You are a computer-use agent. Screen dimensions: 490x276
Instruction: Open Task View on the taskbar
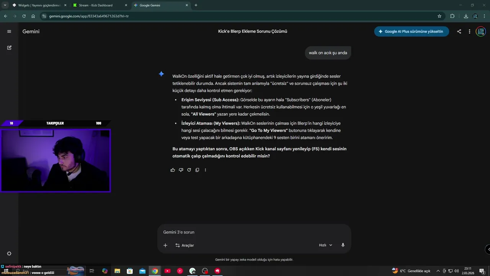point(92,271)
